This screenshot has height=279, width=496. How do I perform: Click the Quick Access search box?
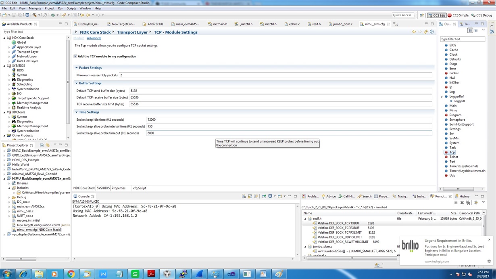click(x=403, y=15)
